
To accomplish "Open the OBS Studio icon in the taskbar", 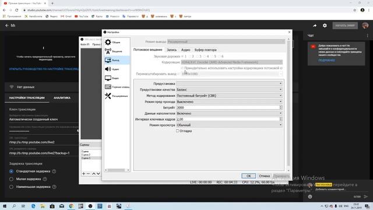I will coord(90,206).
